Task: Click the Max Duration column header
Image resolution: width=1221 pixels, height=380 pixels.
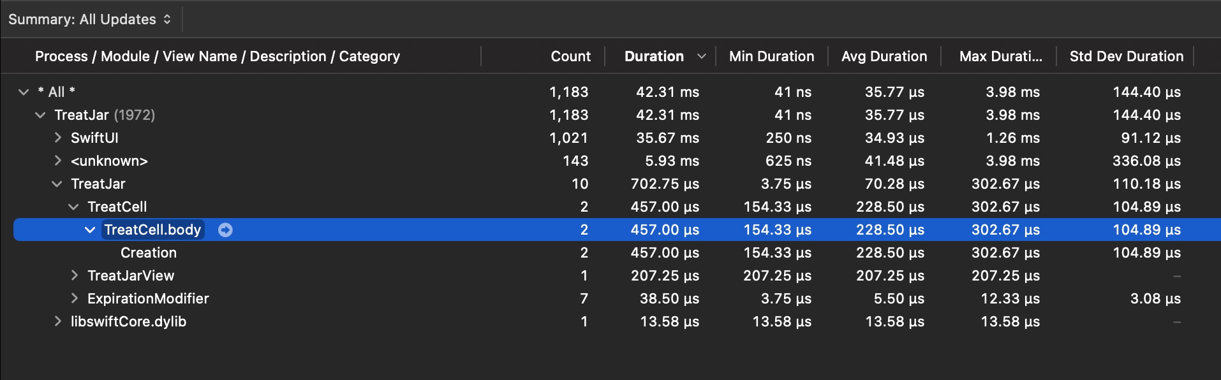Action: (1000, 56)
